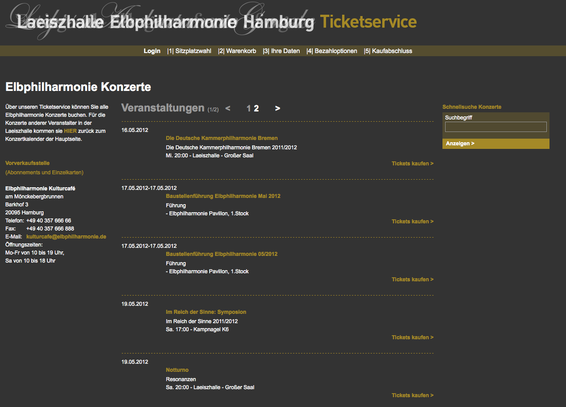Follow the HIER link to Konzertkalender
566x407 pixels.
click(70, 131)
